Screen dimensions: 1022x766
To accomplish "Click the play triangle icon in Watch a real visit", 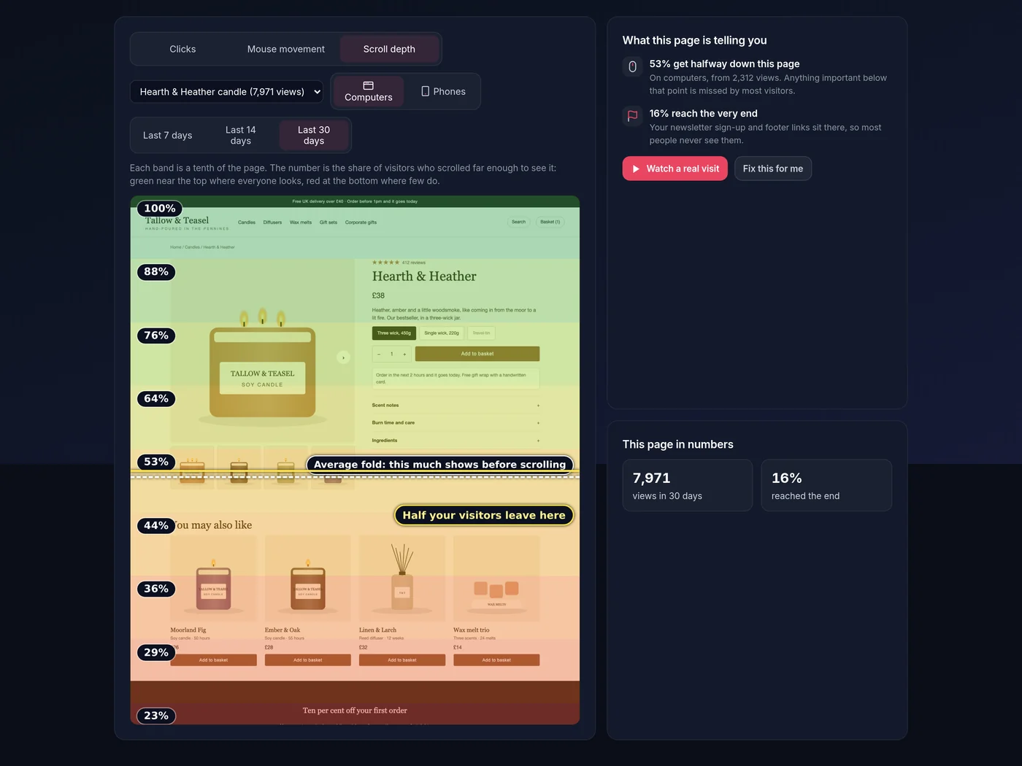I will [x=636, y=169].
